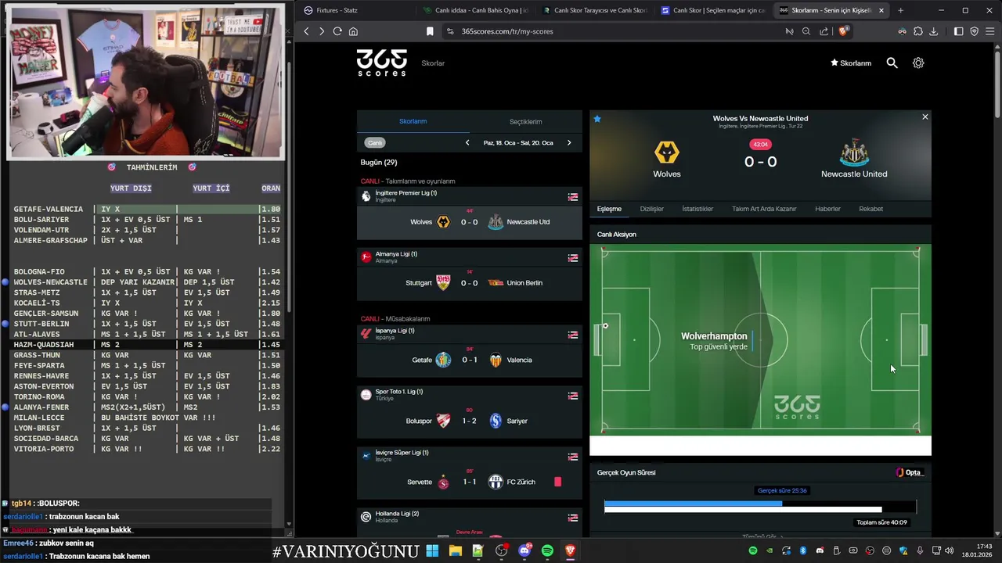Image resolution: width=1002 pixels, height=563 pixels.
Task: Click the TV icon on Premier Lig row
Action: (573, 197)
